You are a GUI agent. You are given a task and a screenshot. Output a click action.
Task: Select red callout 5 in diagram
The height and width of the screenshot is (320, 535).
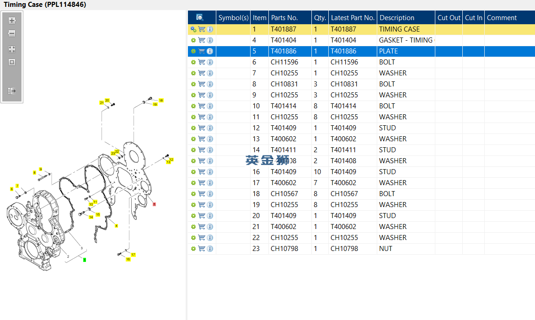click(x=154, y=204)
